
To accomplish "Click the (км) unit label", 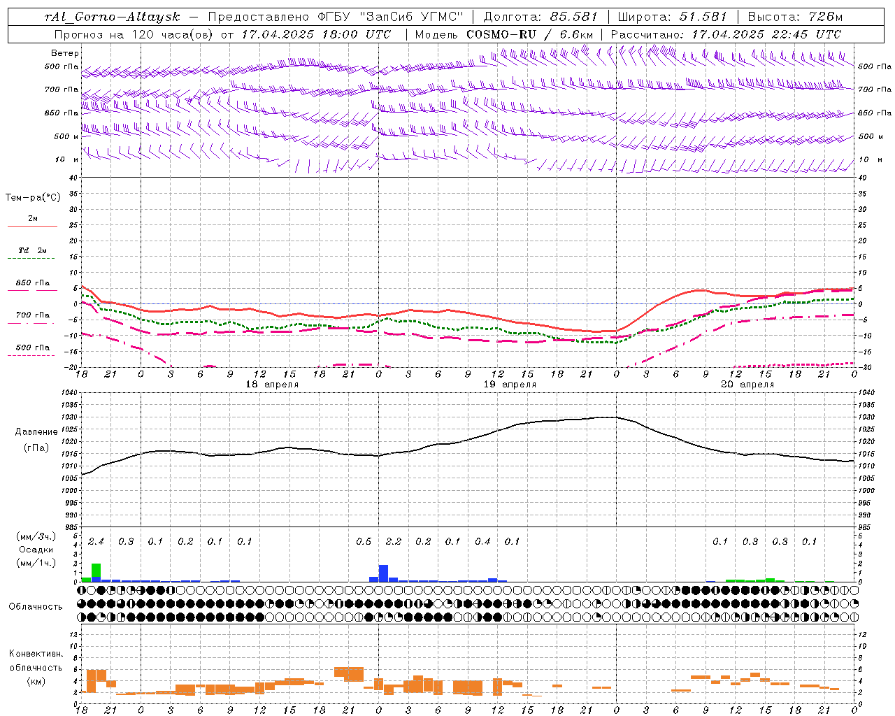I will 36,681.
